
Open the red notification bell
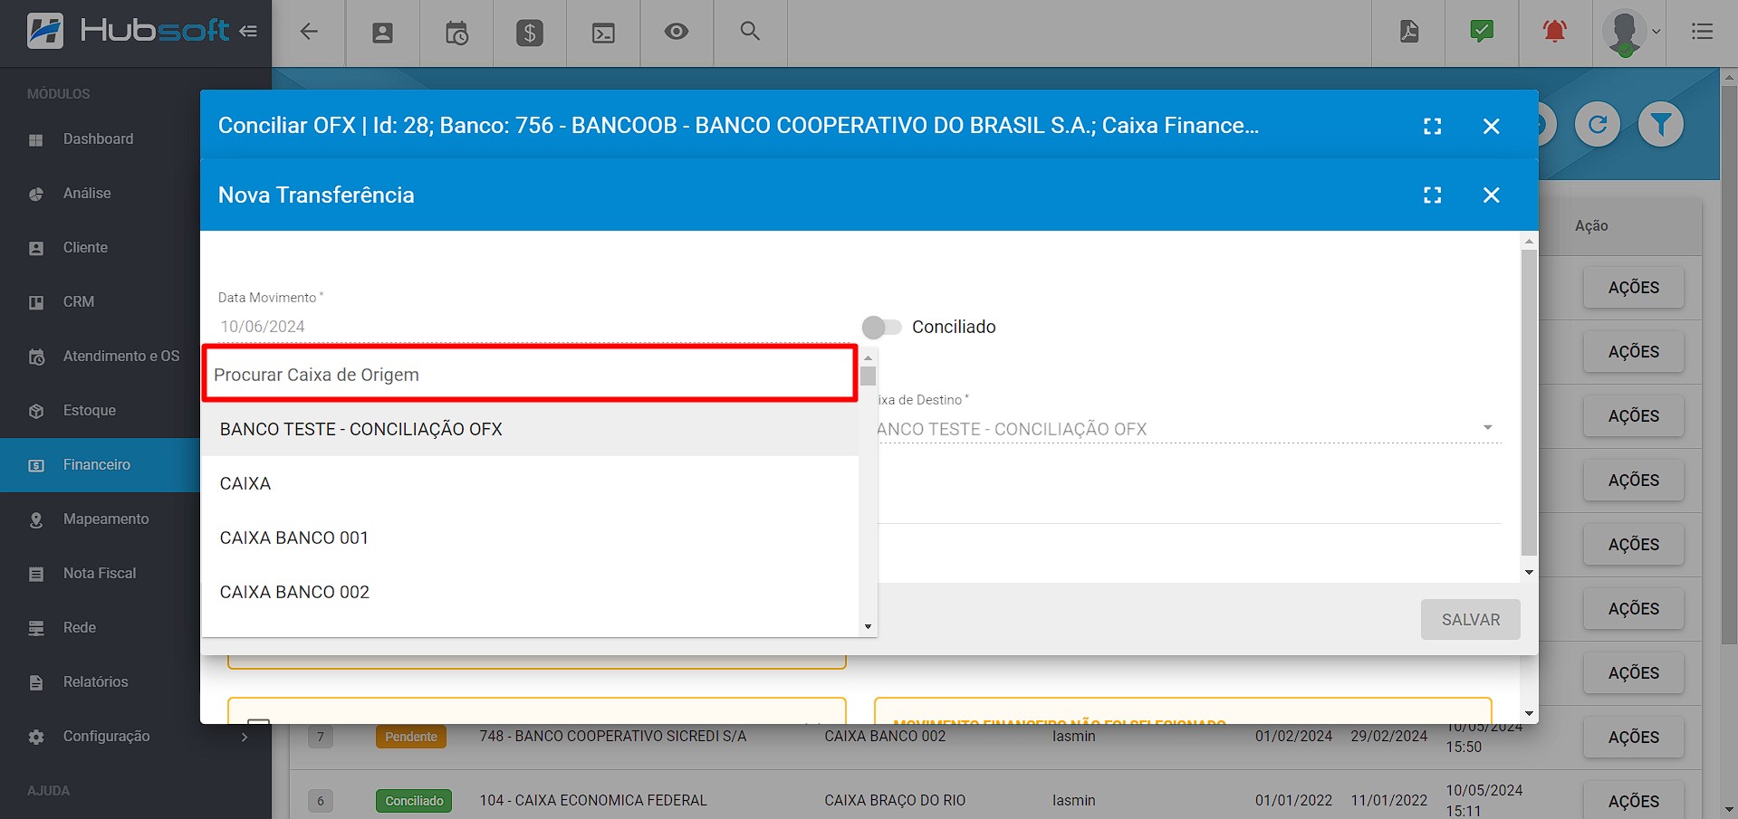pos(1555,32)
